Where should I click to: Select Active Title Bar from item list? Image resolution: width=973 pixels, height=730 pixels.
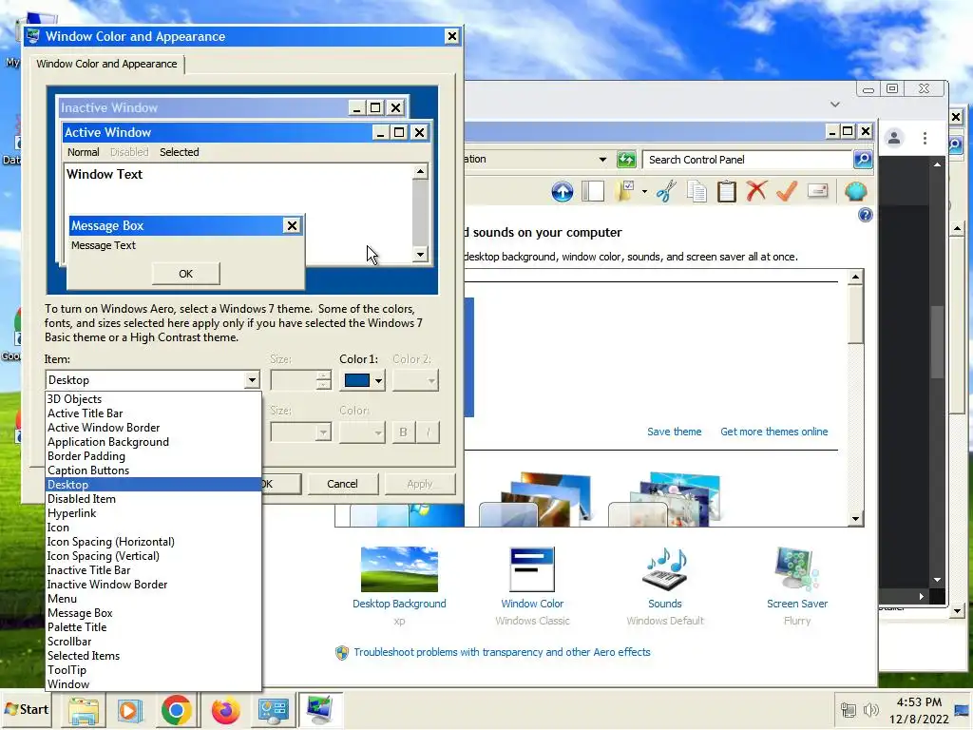pos(154,413)
